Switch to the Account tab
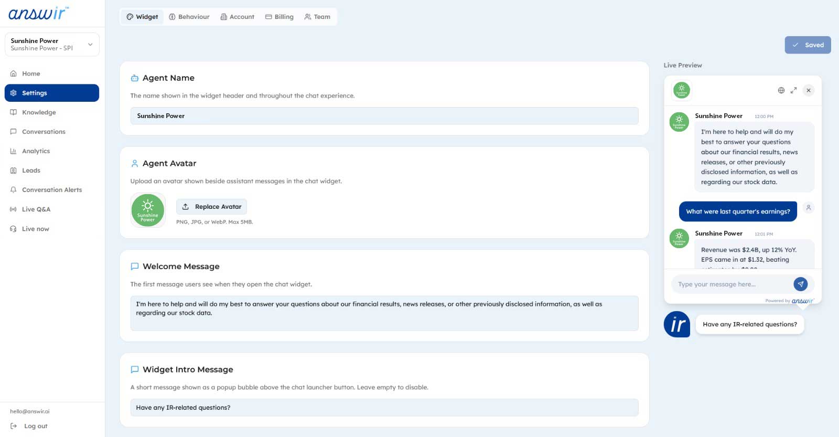The height and width of the screenshot is (437, 839). (x=238, y=17)
